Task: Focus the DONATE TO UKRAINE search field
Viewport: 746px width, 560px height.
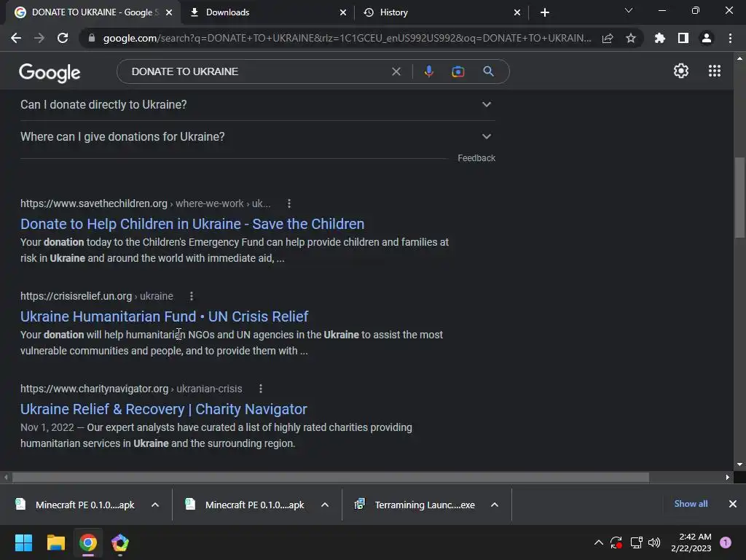Action: (x=257, y=71)
